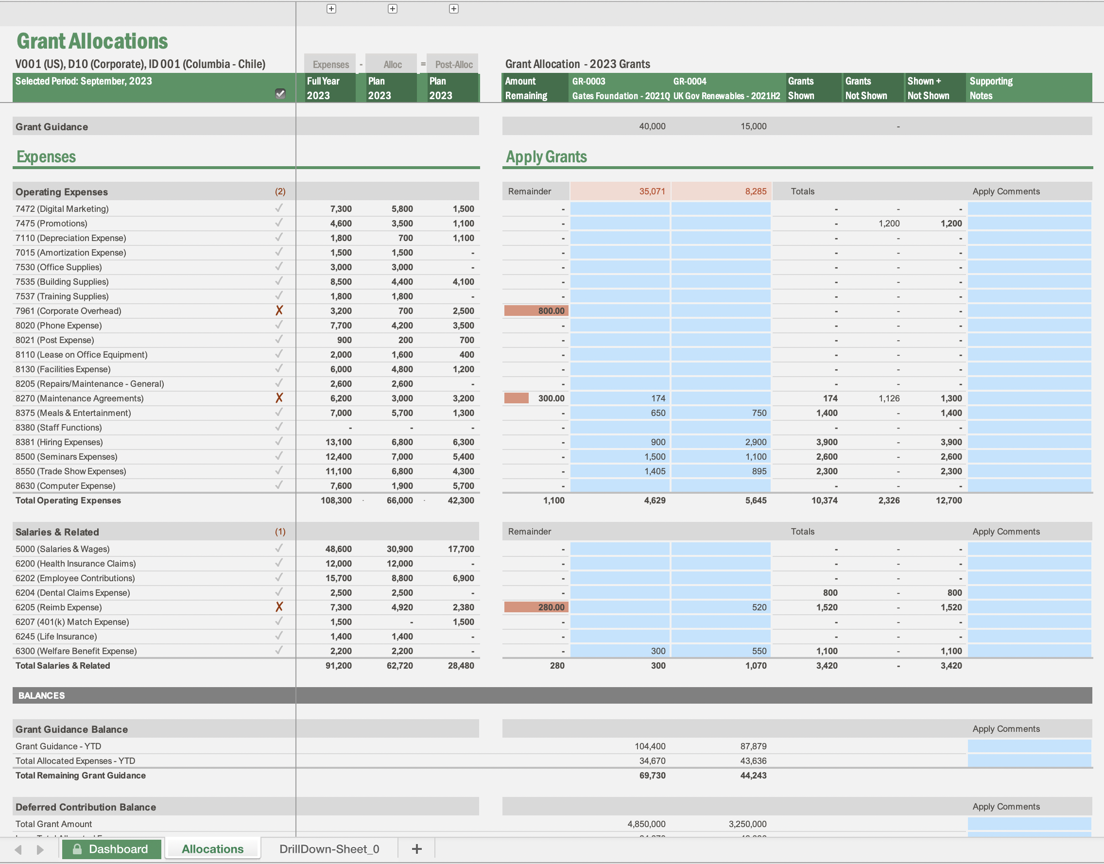
Task: Click the lock icon on Dashboard tab
Action: (x=78, y=848)
